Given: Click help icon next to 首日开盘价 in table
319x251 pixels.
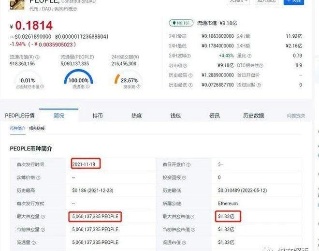Looking at the screenshot, I should pos(188,165).
